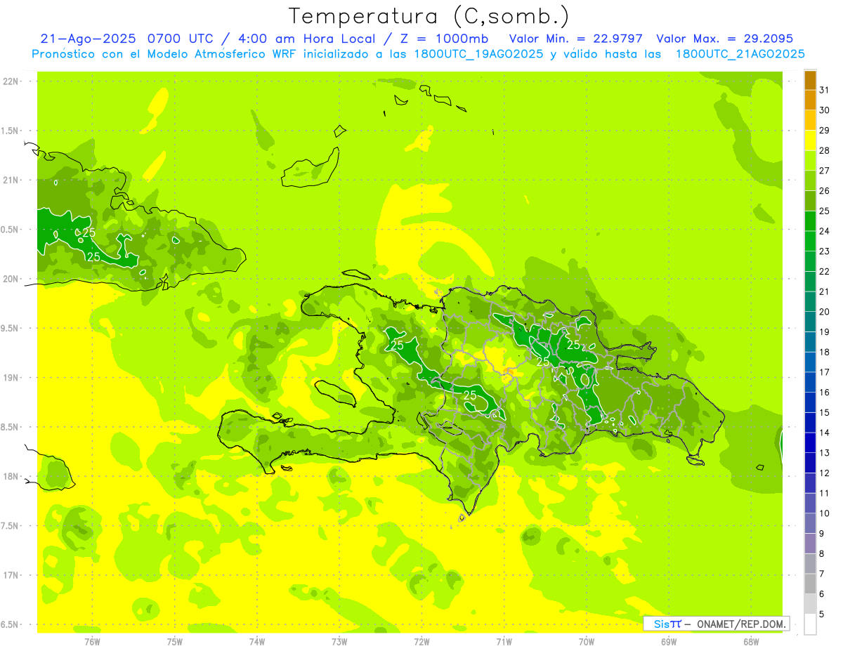Click the "7.5N" latitude label
Image resolution: width=843 pixels, height=651 pixels.
[x=11, y=526]
